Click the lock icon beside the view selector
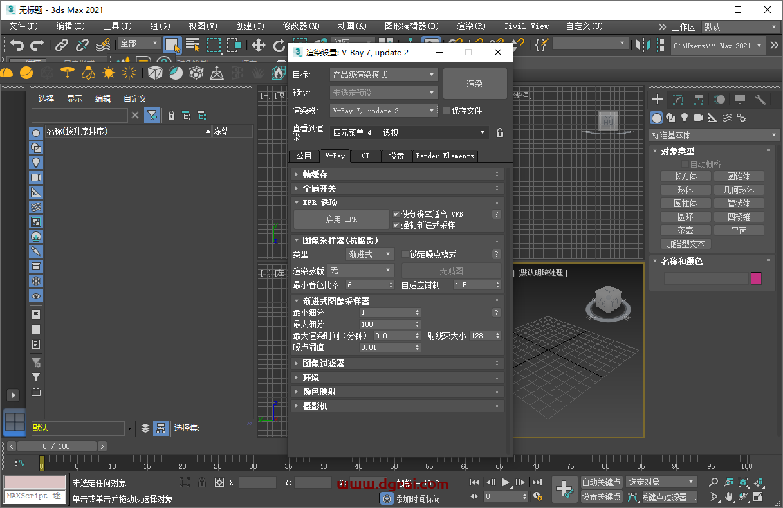This screenshot has width=783, height=508. (x=500, y=132)
